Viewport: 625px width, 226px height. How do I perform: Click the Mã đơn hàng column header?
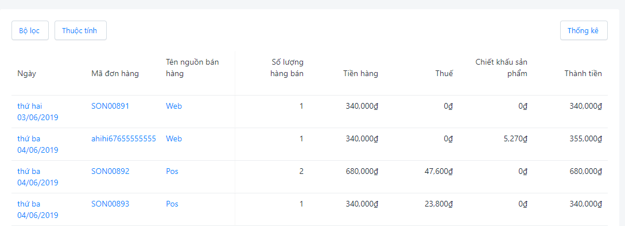[x=115, y=73]
